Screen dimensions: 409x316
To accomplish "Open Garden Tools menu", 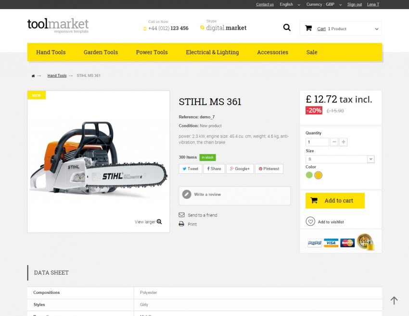I will point(101,52).
